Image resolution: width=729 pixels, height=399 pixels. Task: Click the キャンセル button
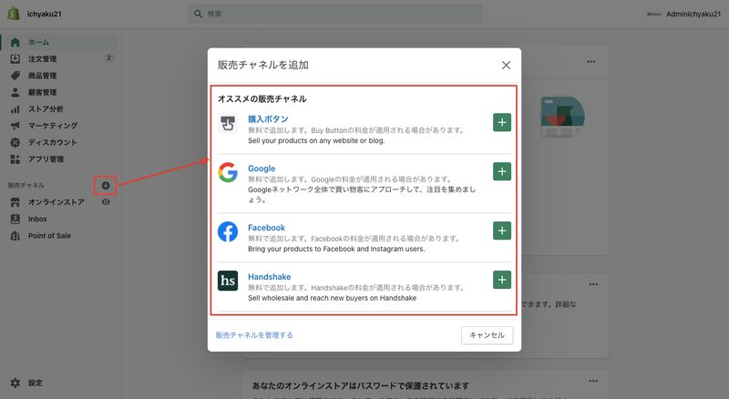[x=487, y=335]
